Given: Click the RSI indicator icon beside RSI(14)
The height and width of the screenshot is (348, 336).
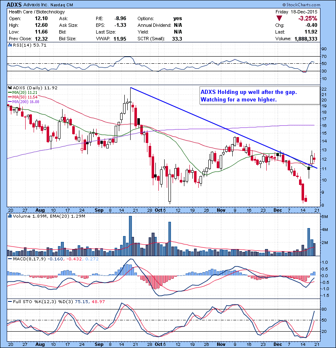Looking at the screenshot, I should tap(10, 45).
